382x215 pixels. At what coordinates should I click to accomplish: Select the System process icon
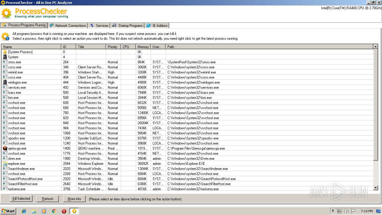click(x=5, y=57)
